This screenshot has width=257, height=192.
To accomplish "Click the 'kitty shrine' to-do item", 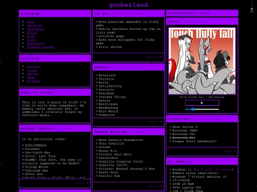I will [x=110, y=47].
